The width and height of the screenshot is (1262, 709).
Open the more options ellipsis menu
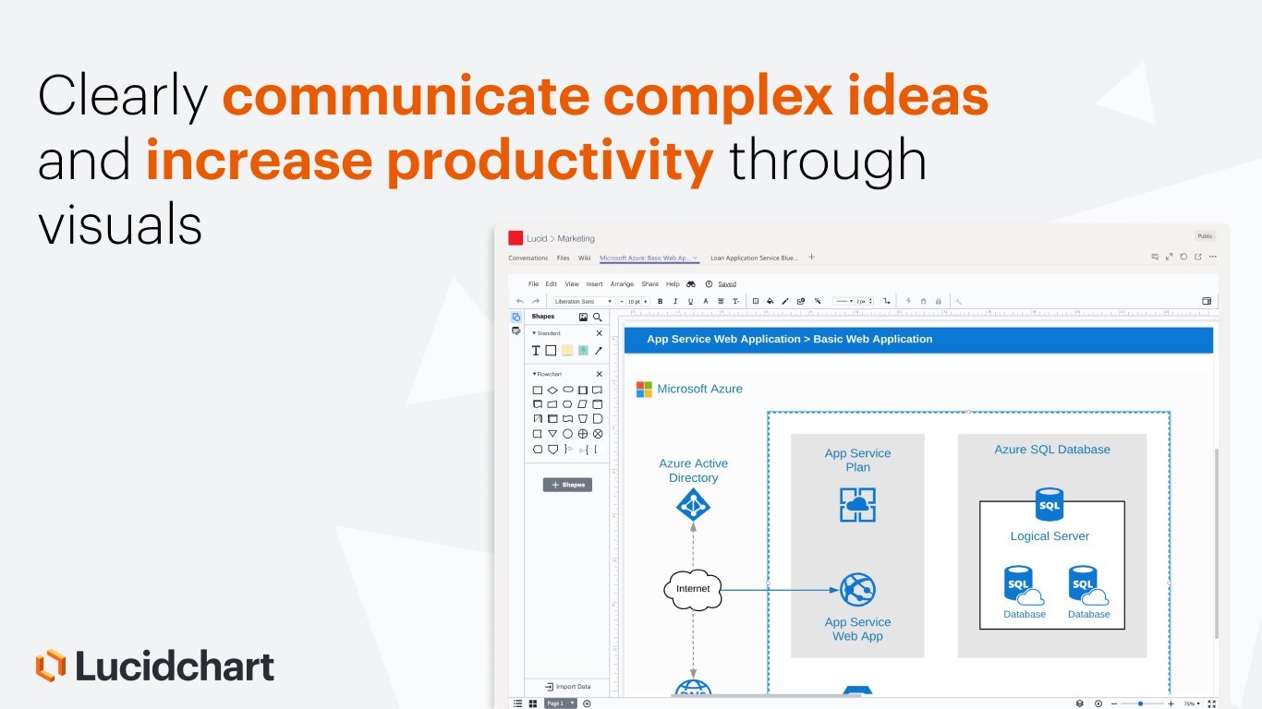coord(1213,257)
